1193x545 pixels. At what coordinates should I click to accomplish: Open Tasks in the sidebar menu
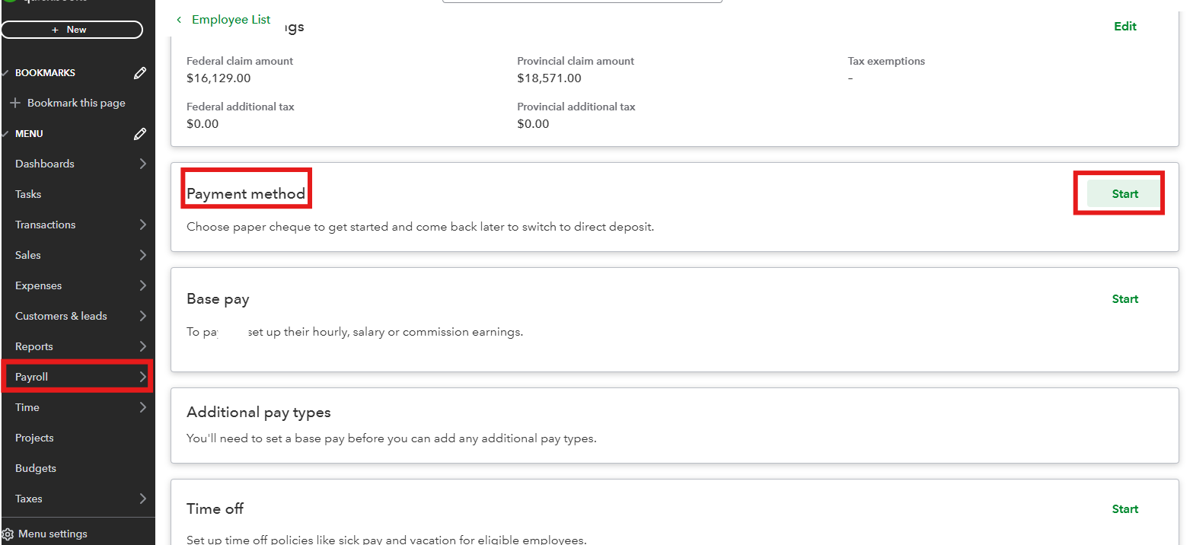[x=28, y=194]
